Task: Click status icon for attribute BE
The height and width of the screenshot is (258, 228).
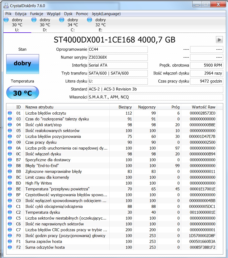Action: 10,189
